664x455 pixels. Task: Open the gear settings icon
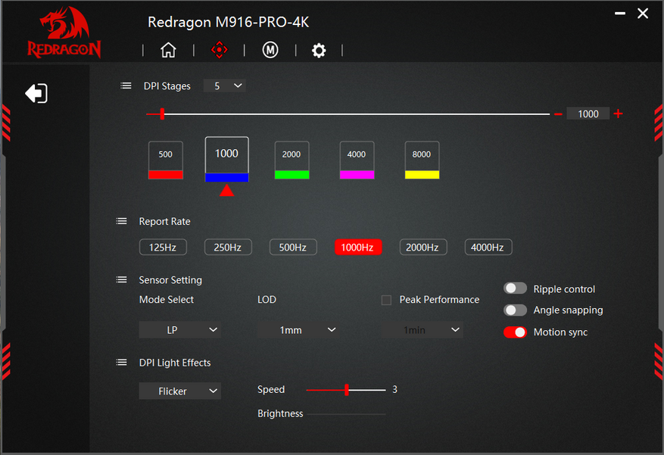[x=319, y=51]
